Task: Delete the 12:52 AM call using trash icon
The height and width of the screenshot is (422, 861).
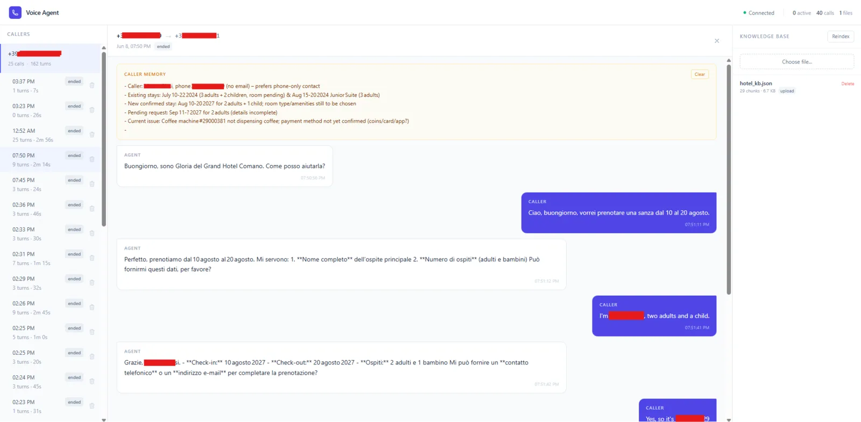Action: pos(92,135)
